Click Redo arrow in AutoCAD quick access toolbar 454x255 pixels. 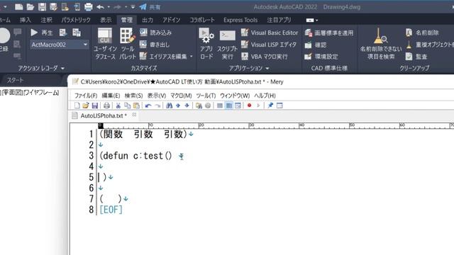pyautogui.click(x=118, y=6)
